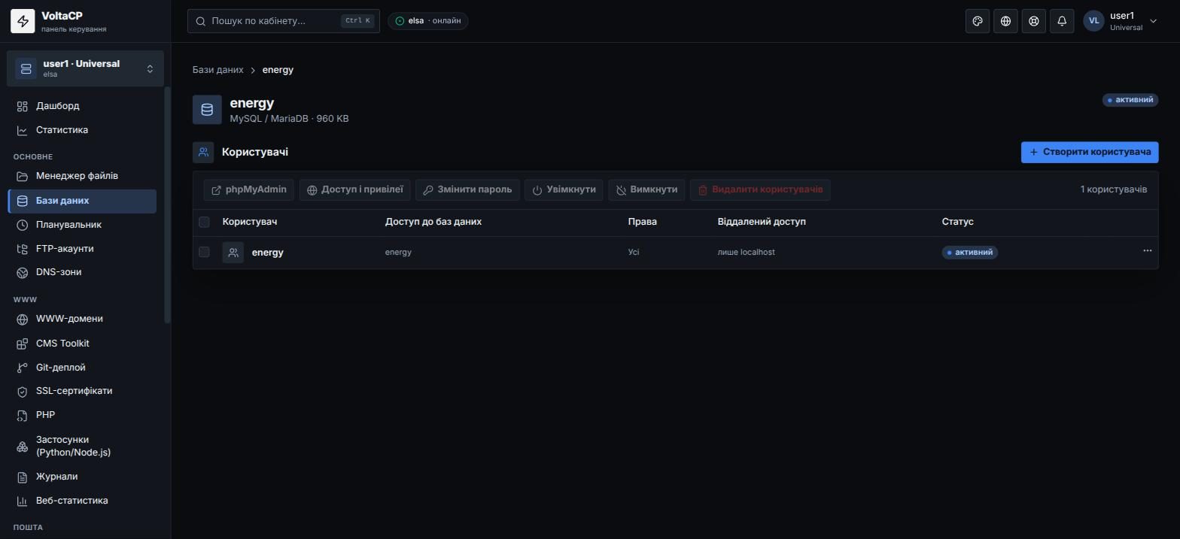Open Доступ і привілеї
The height and width of the screenshot is (539, 1180).
(x=354, y=190)
